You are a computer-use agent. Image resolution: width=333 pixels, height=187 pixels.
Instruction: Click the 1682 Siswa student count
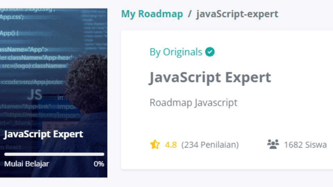(x=305, y=145)
